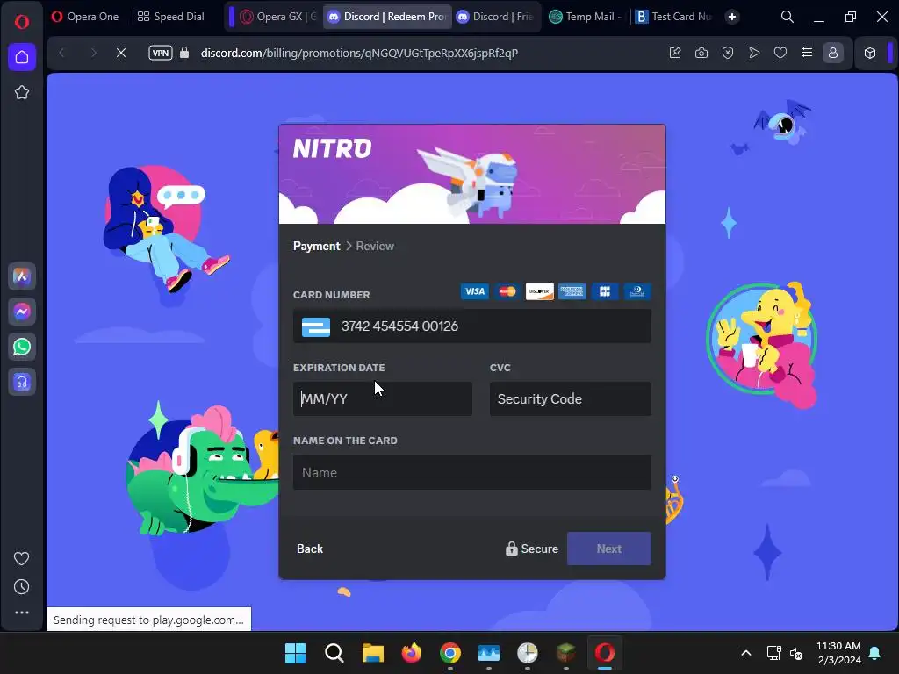Switch to the Test Card Numbers tab

[x=674, y=17]
